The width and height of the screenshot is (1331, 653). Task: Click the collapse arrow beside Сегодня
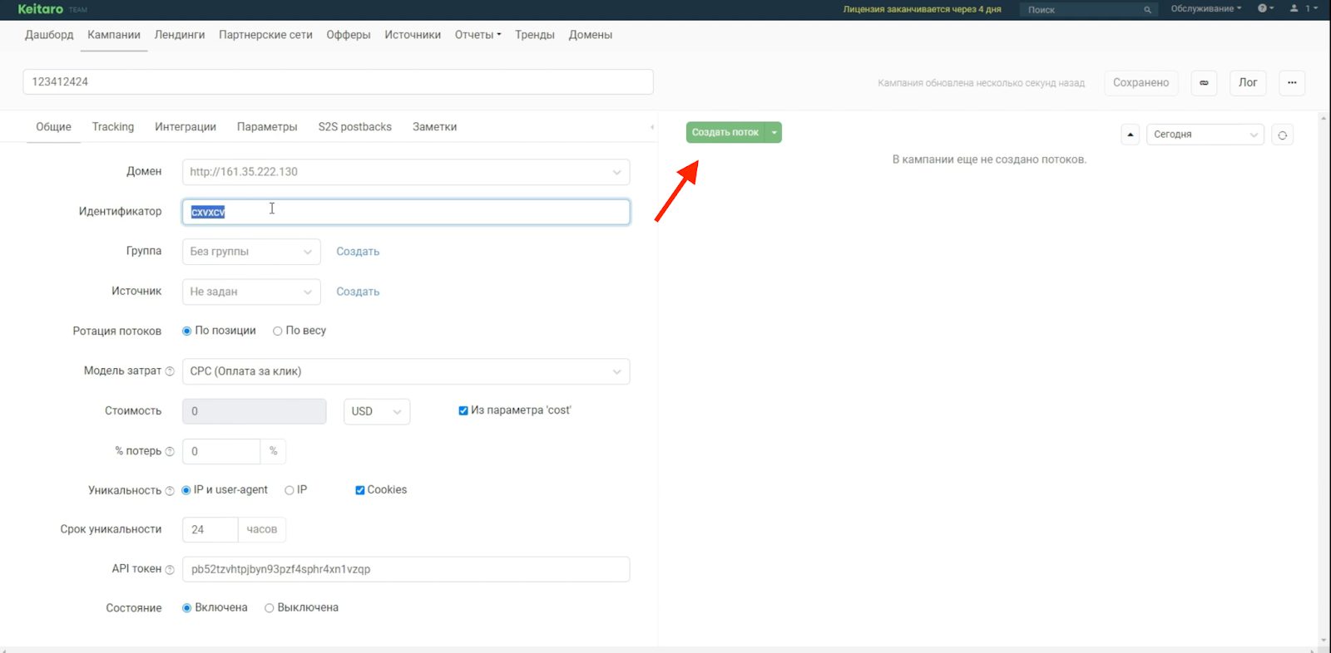pyautogui.click(x=1130, y=135)
